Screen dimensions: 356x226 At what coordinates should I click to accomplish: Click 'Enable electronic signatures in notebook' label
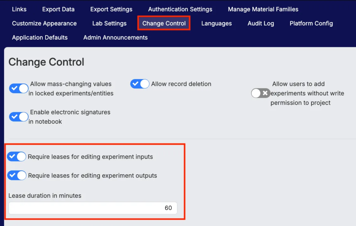(70, 117)
